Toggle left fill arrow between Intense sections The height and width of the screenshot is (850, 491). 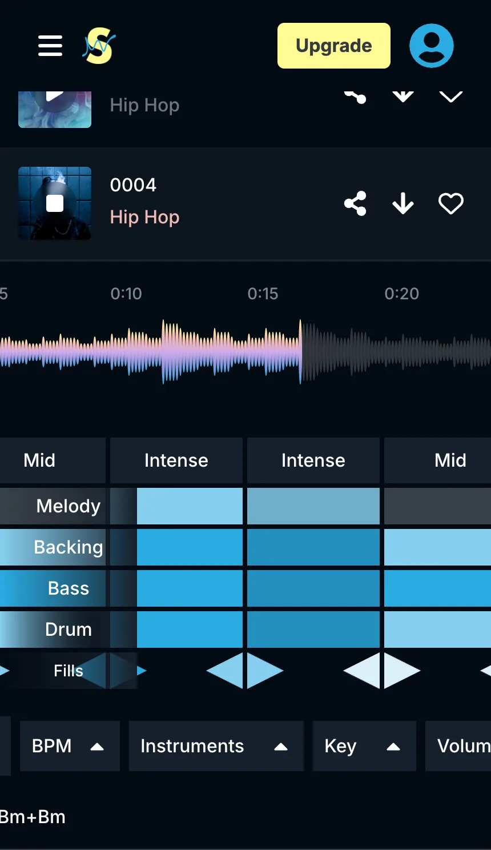(224, 671)
